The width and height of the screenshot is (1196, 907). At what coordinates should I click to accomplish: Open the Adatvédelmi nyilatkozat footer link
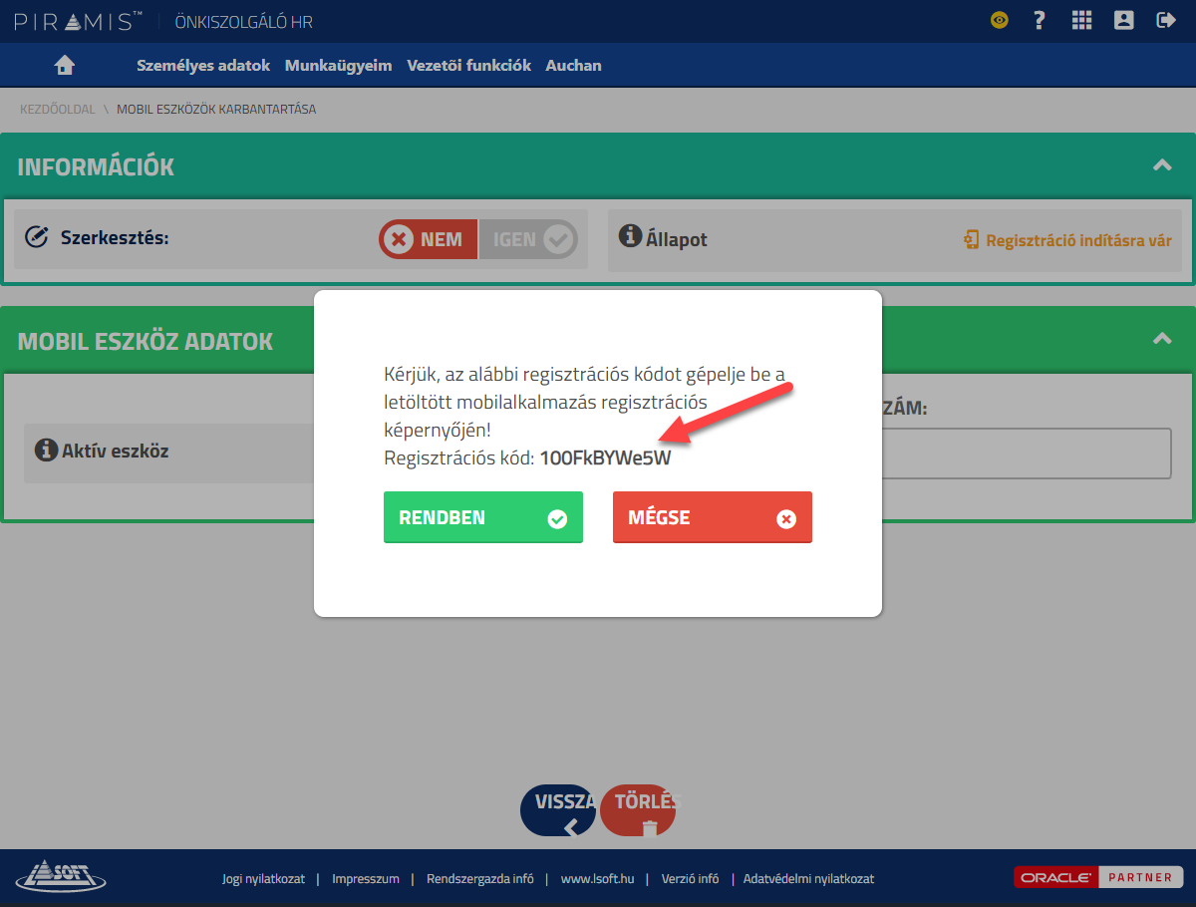pos(808,879)
